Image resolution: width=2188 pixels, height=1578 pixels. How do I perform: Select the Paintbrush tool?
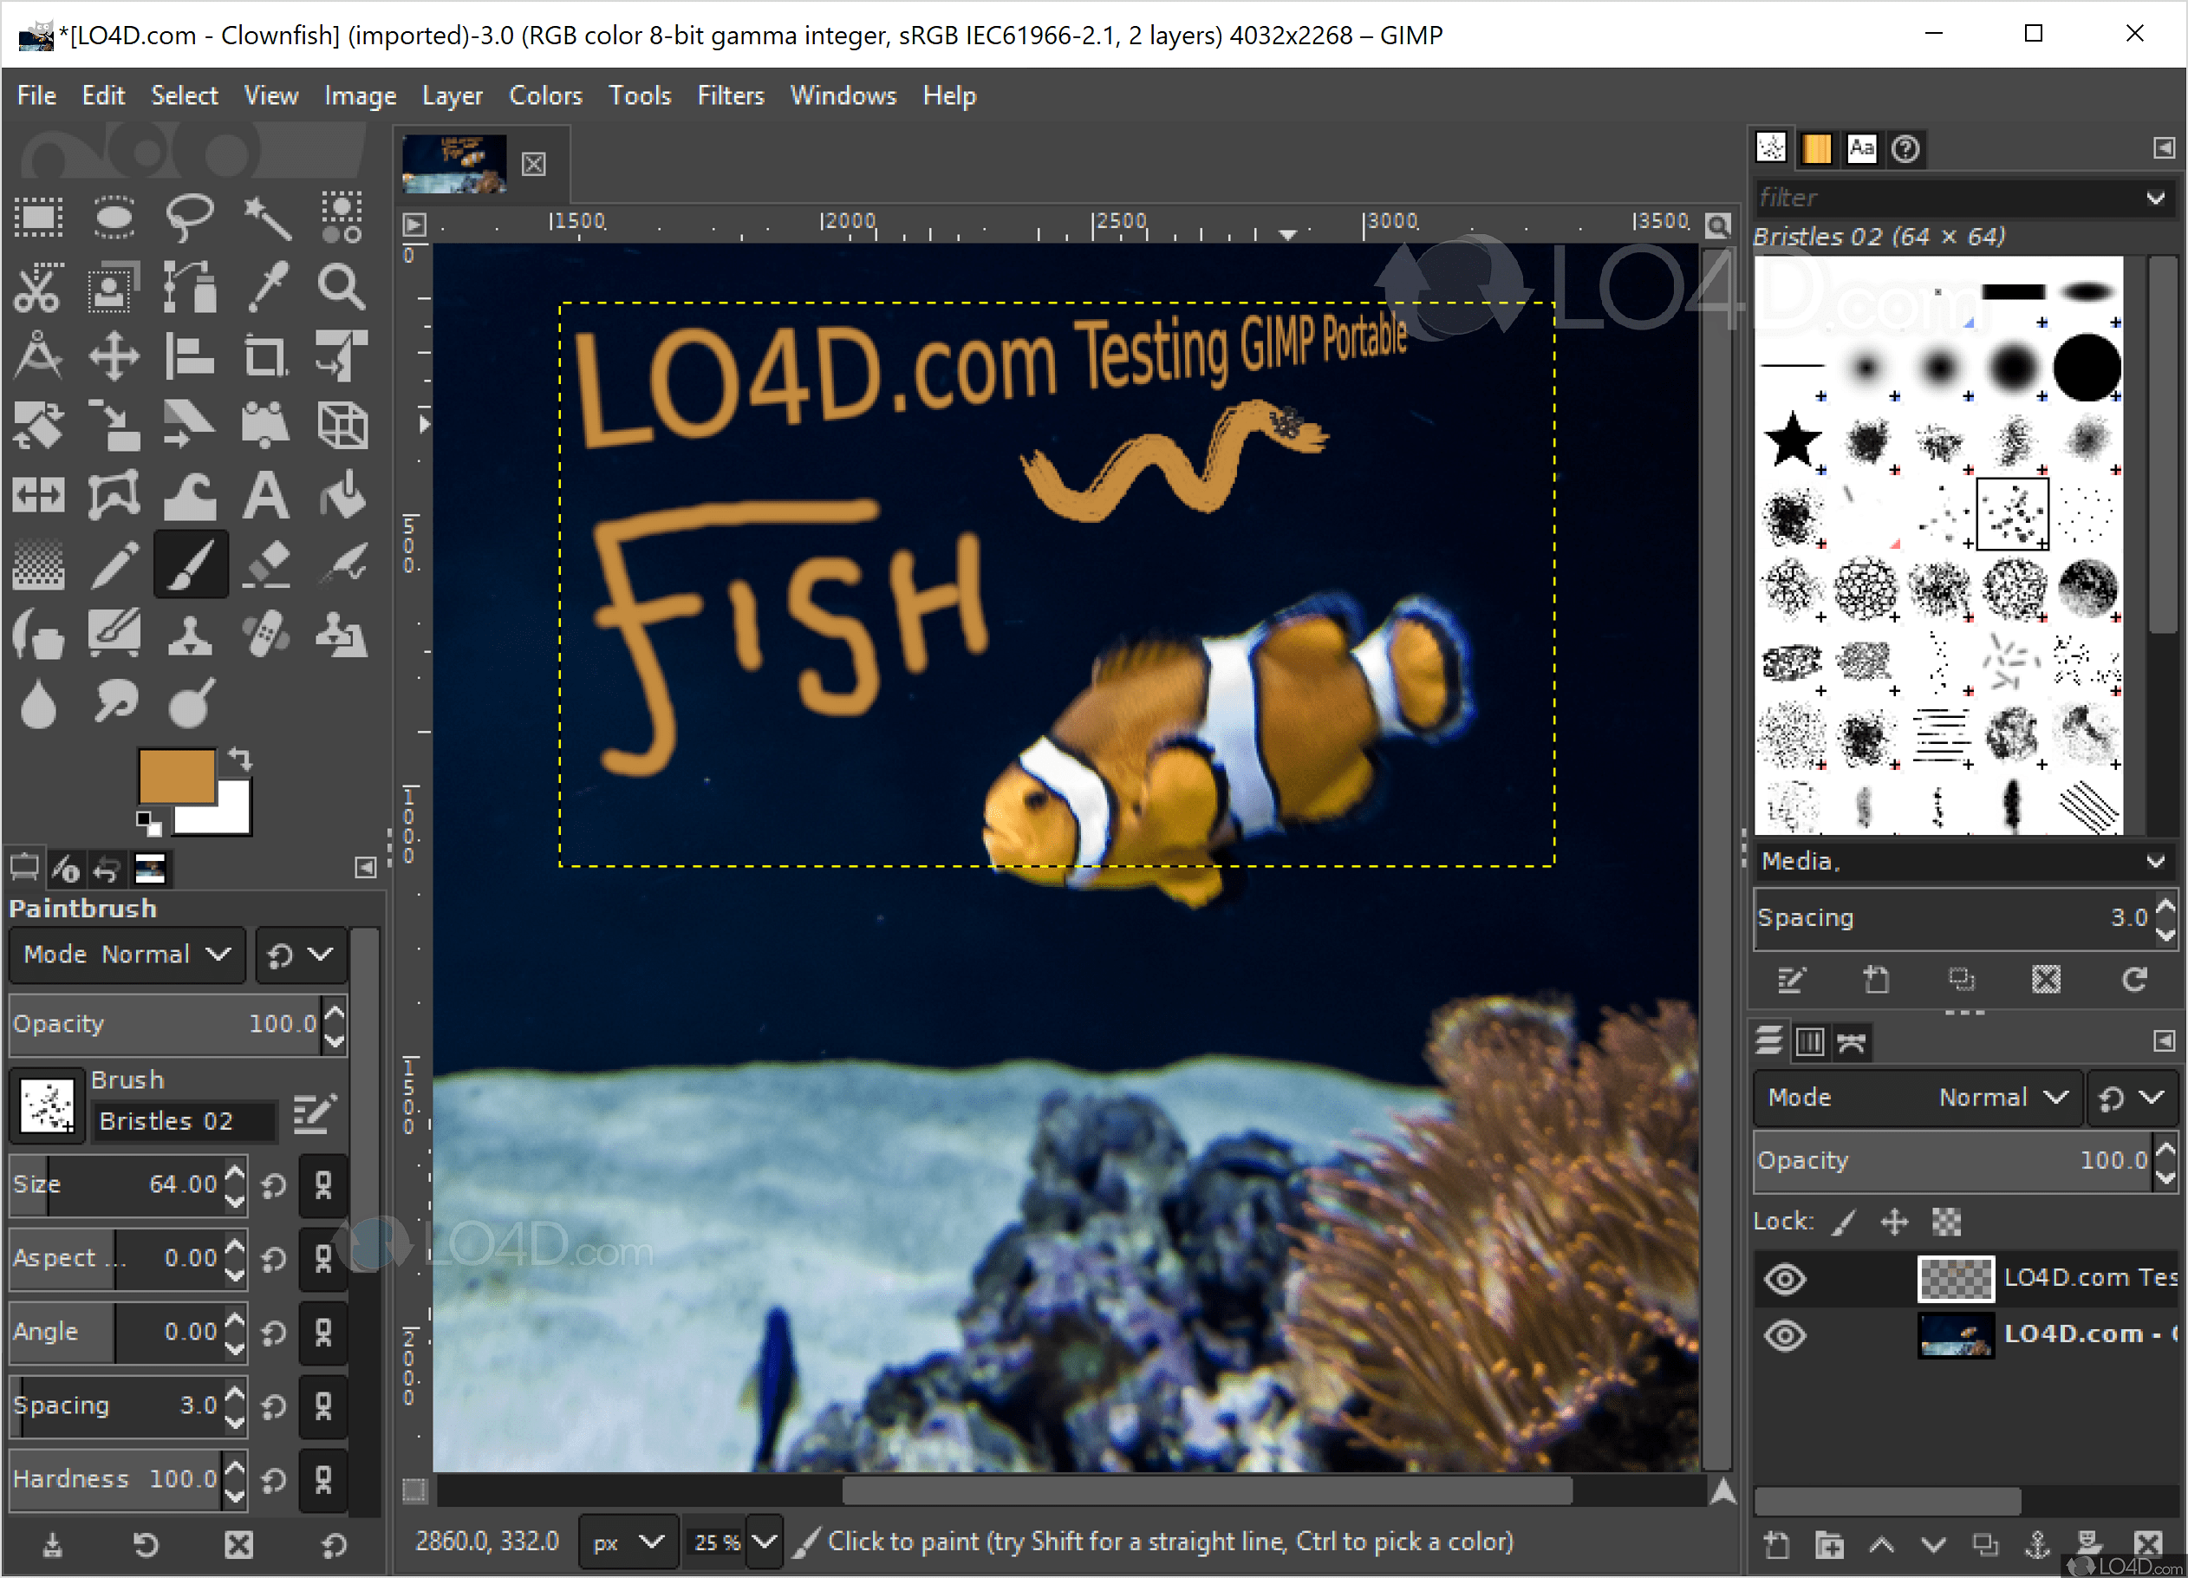pos(190,565)
